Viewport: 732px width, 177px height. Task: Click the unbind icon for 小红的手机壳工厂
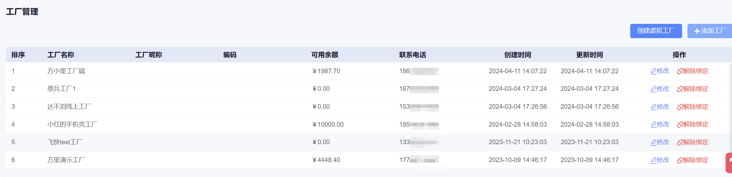coord(680,125)
